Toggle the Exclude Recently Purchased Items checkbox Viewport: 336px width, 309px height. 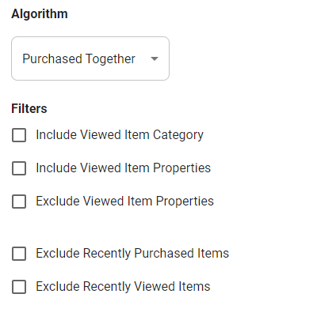[19, 254]
